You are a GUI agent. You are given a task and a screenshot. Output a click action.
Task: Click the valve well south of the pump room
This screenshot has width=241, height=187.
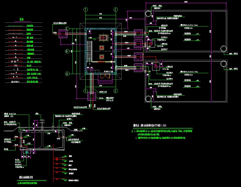point(92,96)
